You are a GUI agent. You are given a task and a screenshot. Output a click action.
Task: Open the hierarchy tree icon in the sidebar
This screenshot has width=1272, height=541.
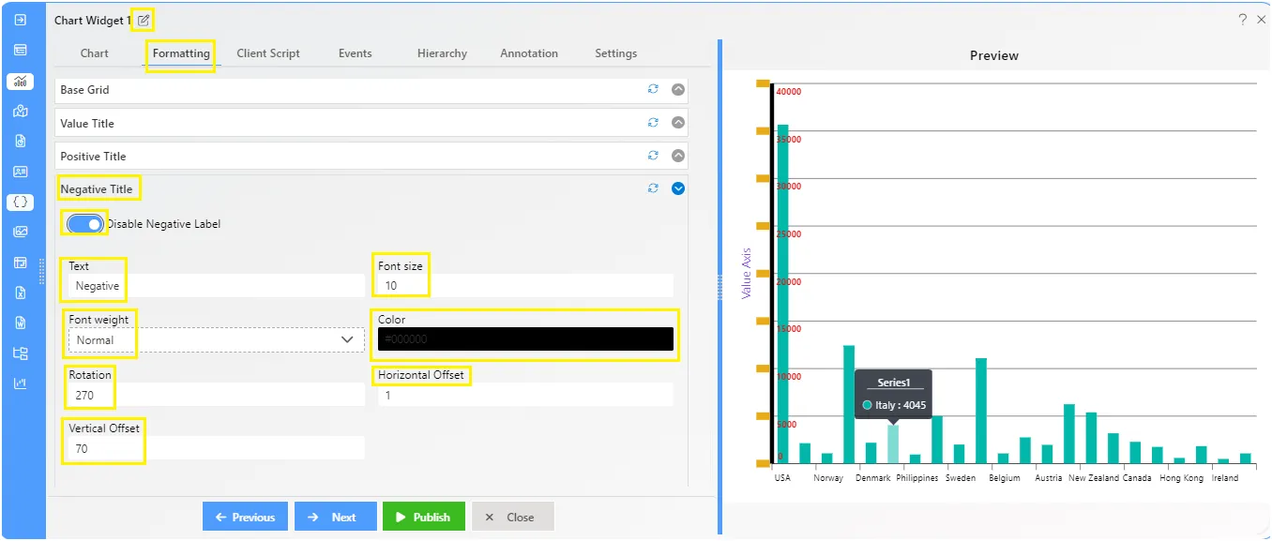[21, 353]
